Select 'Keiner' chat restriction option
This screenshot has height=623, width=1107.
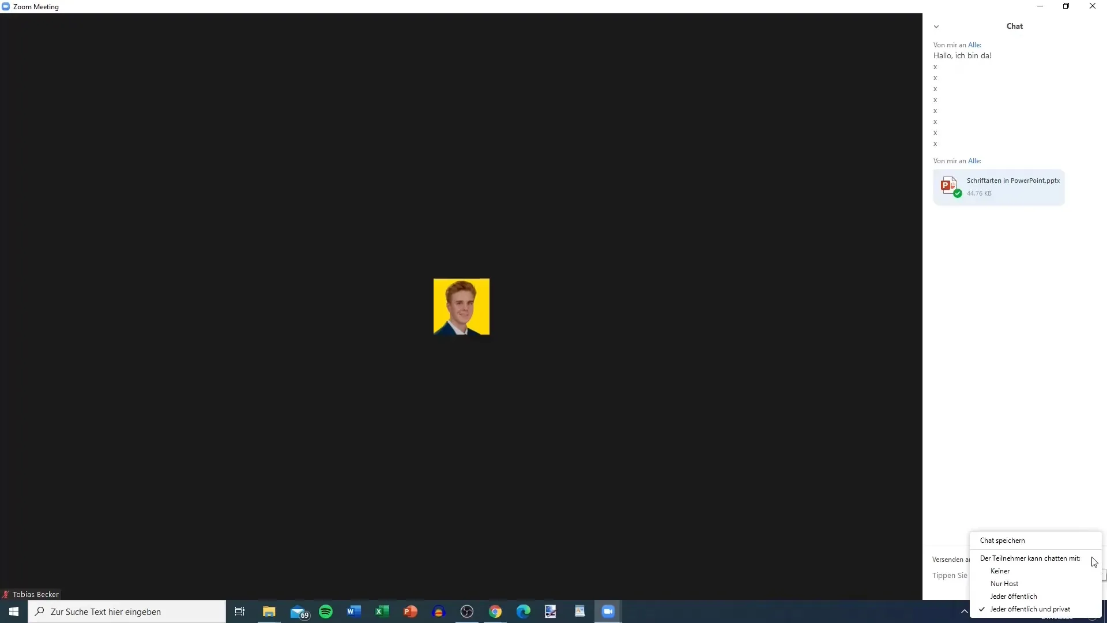click(x=1000, y=571)
